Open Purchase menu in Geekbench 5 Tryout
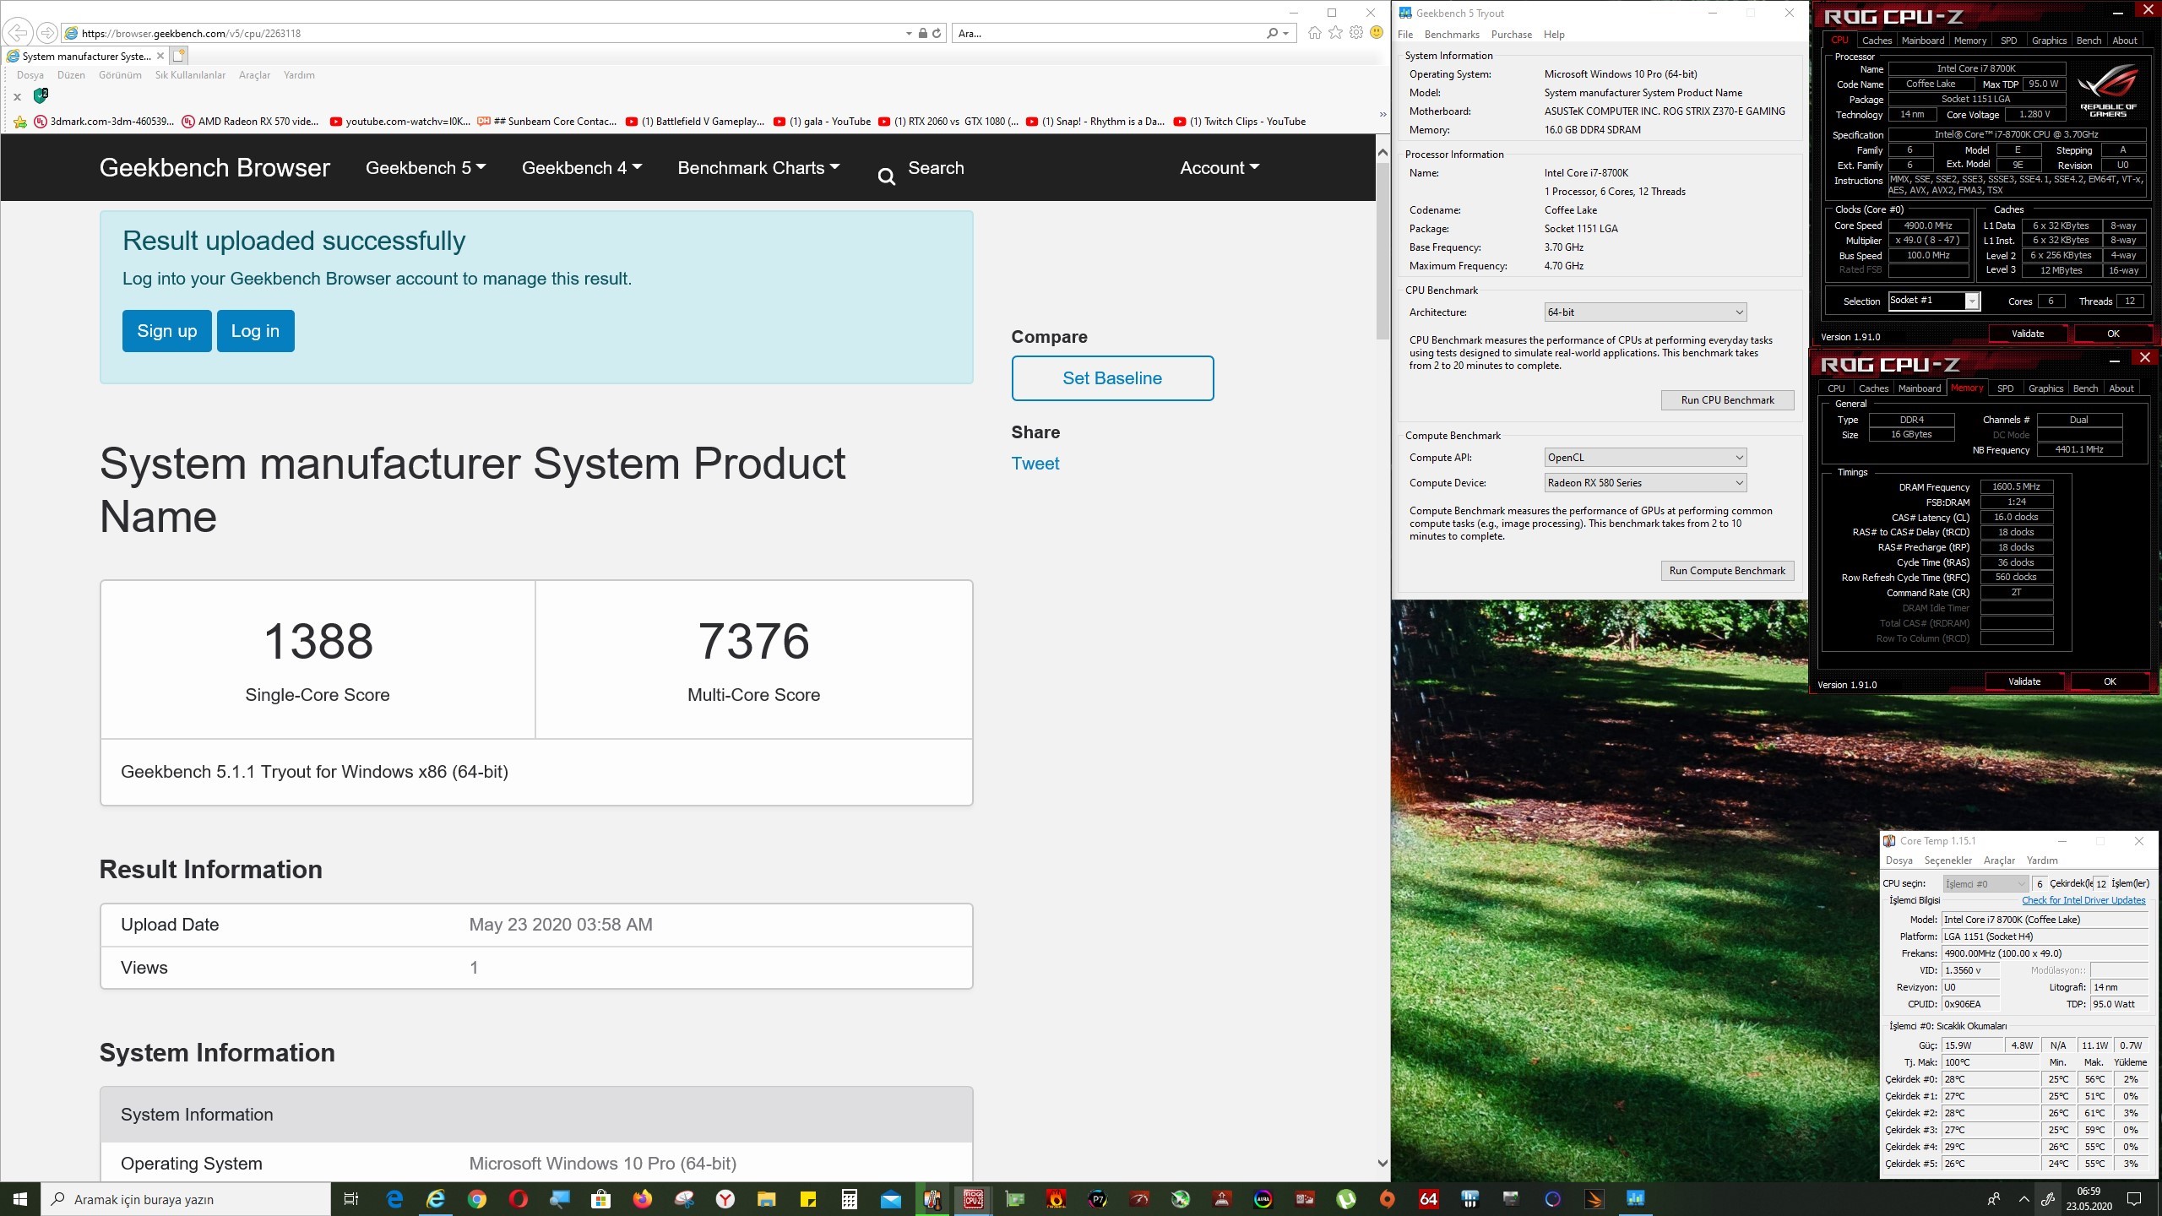This screenshot has width=2162, height=1216. [x=1511, y=35]
